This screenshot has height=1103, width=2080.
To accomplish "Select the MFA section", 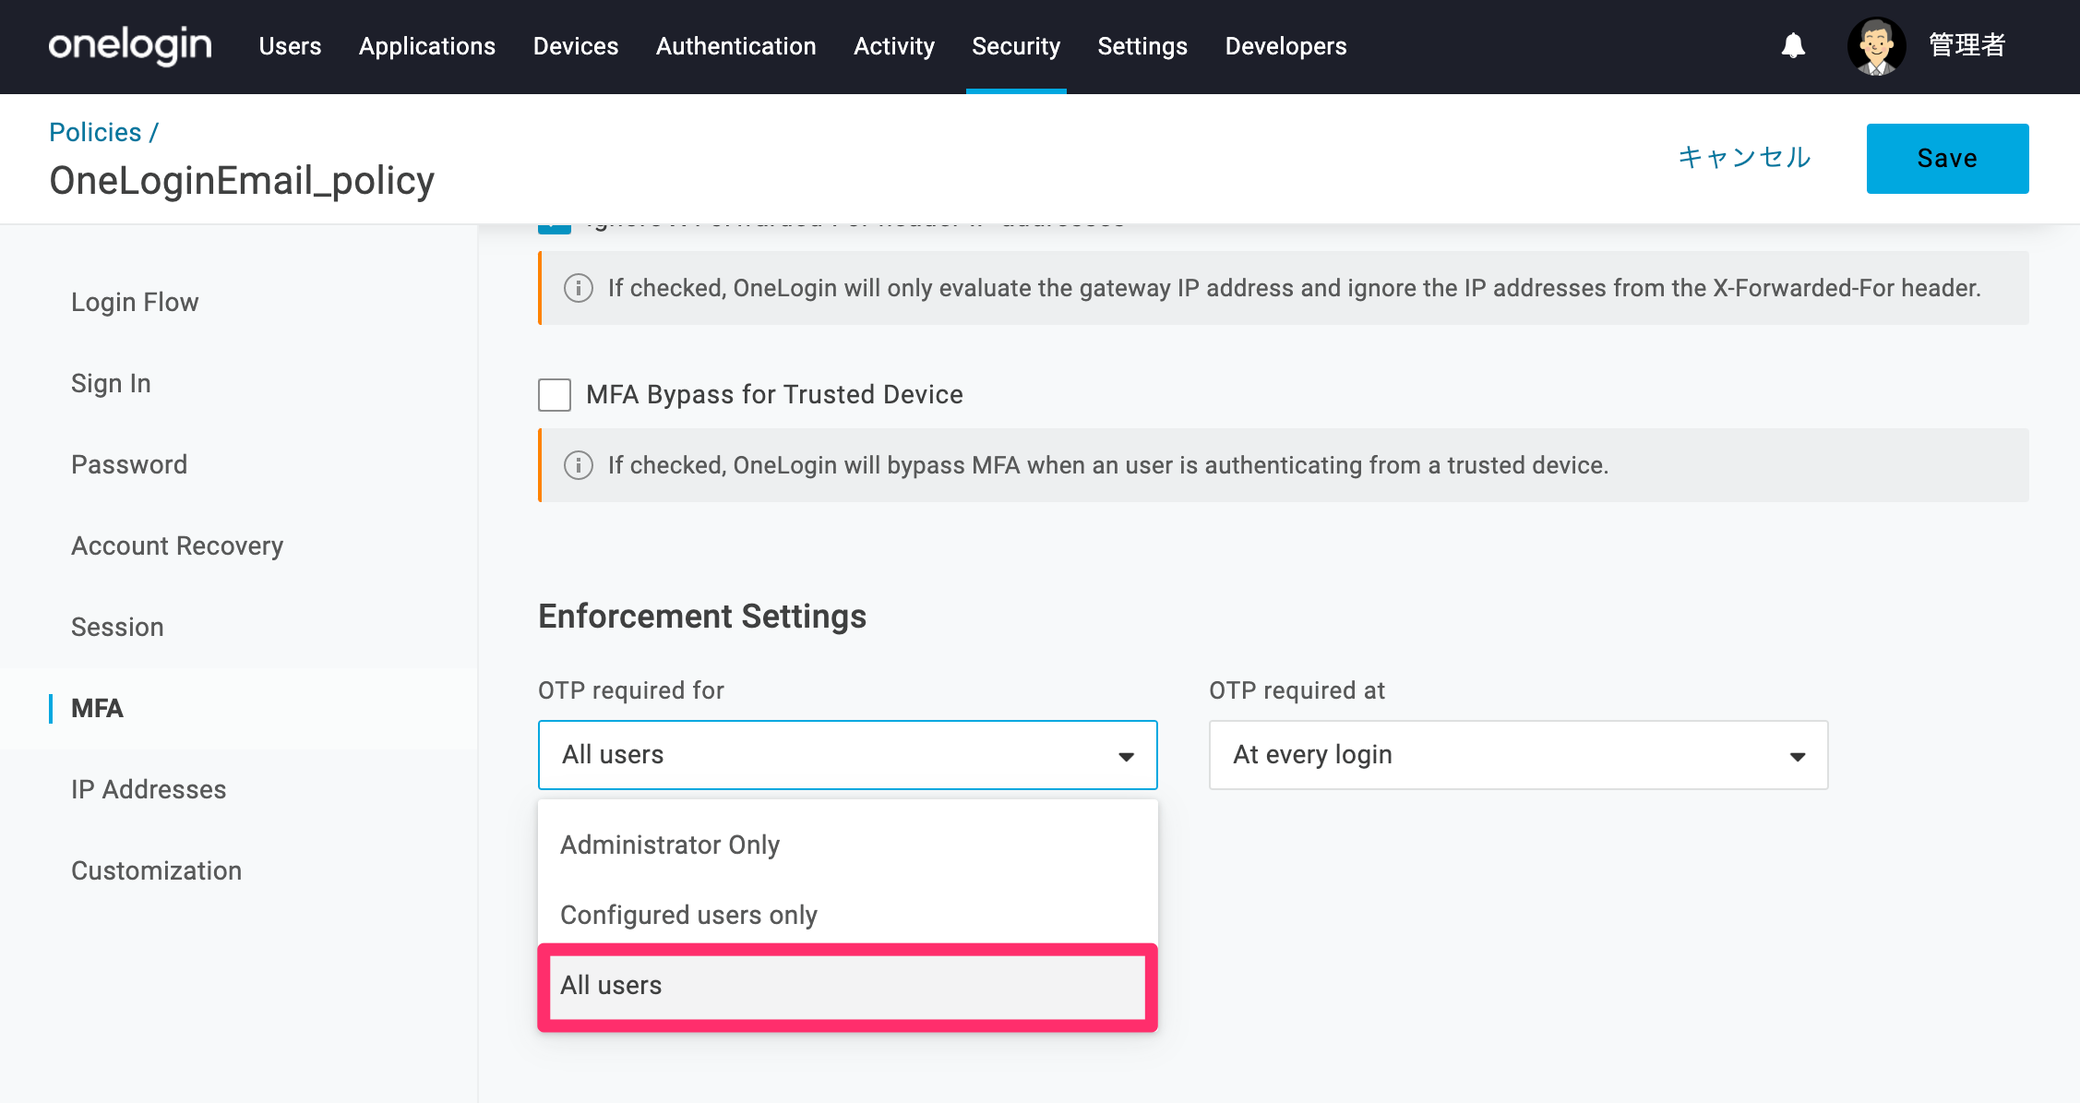I will coord(97,708).
